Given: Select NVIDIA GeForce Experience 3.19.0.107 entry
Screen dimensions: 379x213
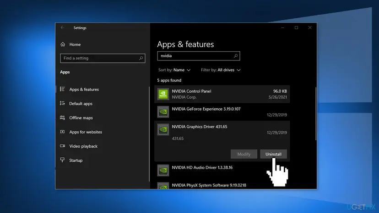Looking at the screenshot, I should point(222,112).
